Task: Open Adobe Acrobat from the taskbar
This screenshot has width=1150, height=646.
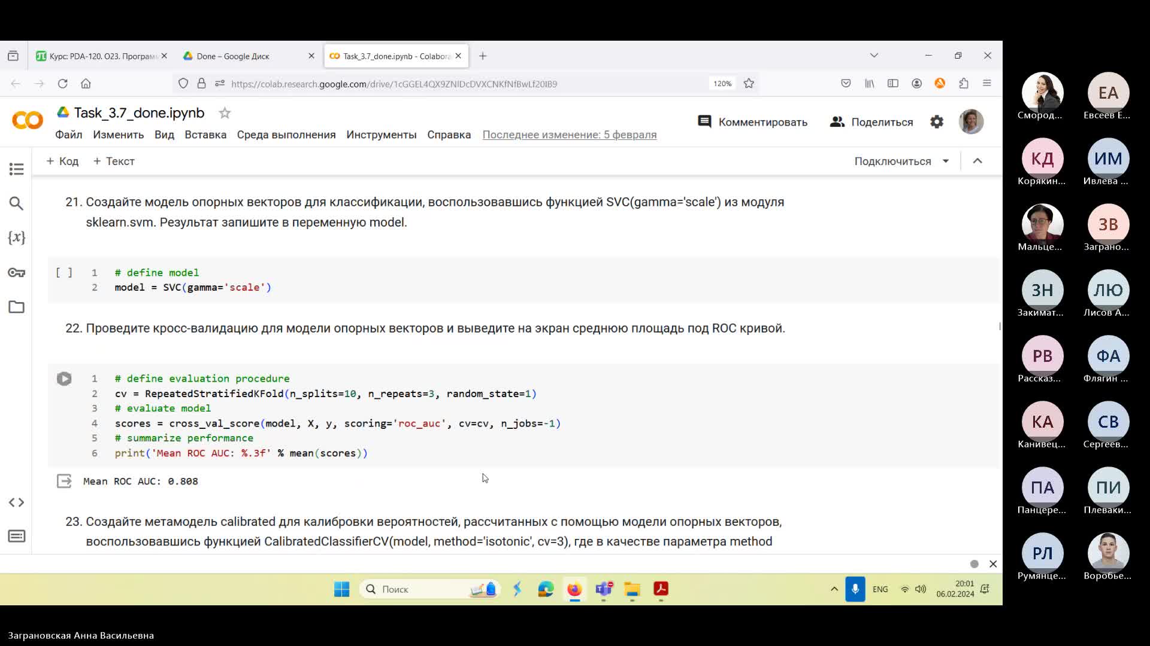Action: click(661, 589)
